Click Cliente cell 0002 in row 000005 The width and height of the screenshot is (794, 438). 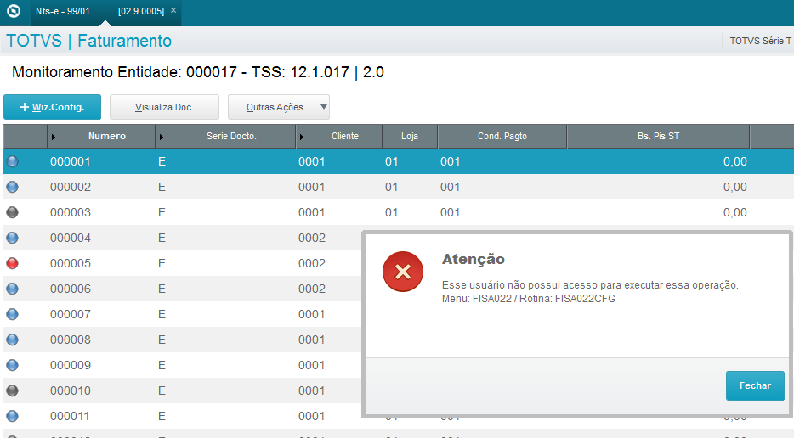point(312,263)
